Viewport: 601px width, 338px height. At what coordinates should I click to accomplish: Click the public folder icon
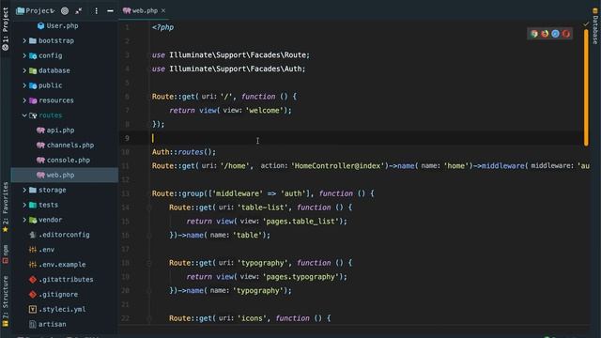click(33, 85)
